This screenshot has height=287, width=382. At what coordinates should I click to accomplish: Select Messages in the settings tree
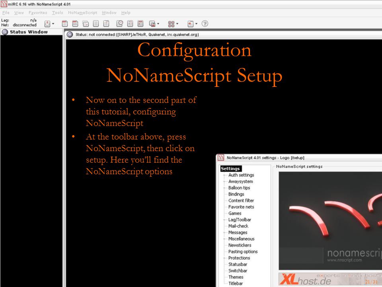point(238,232)
